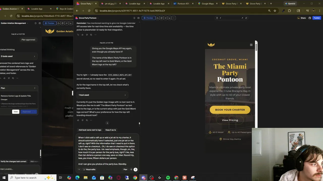
Task: Open hamburger menu in mobile site preview
Action: (251, 45)
